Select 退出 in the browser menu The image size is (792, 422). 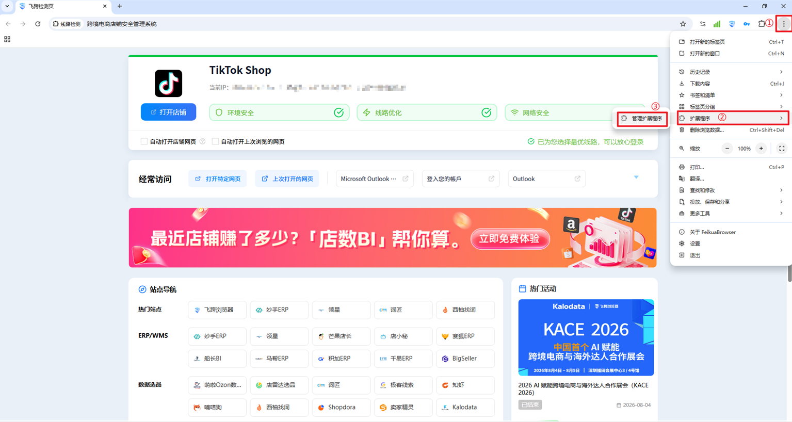click(x=732, y=255)
